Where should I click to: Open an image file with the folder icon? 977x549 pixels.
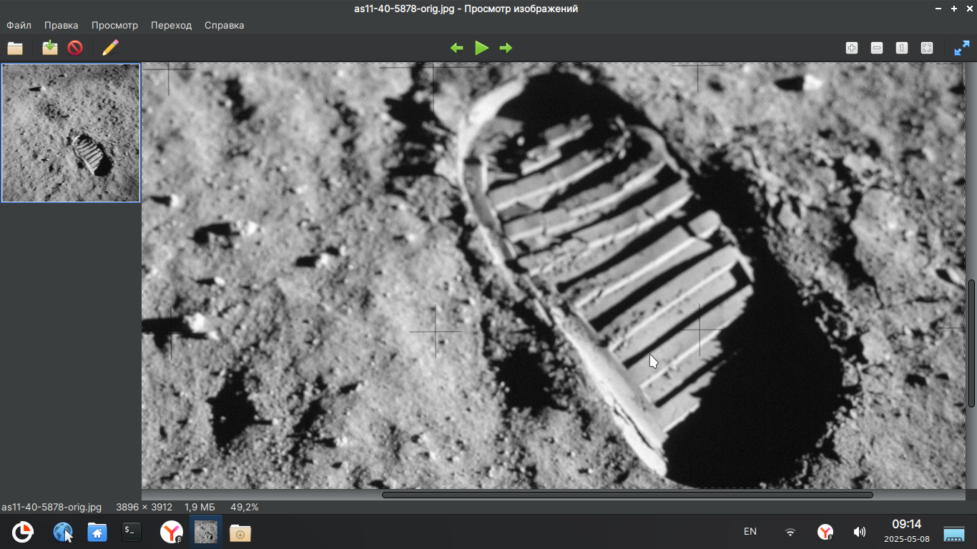[x=15, y=48]
